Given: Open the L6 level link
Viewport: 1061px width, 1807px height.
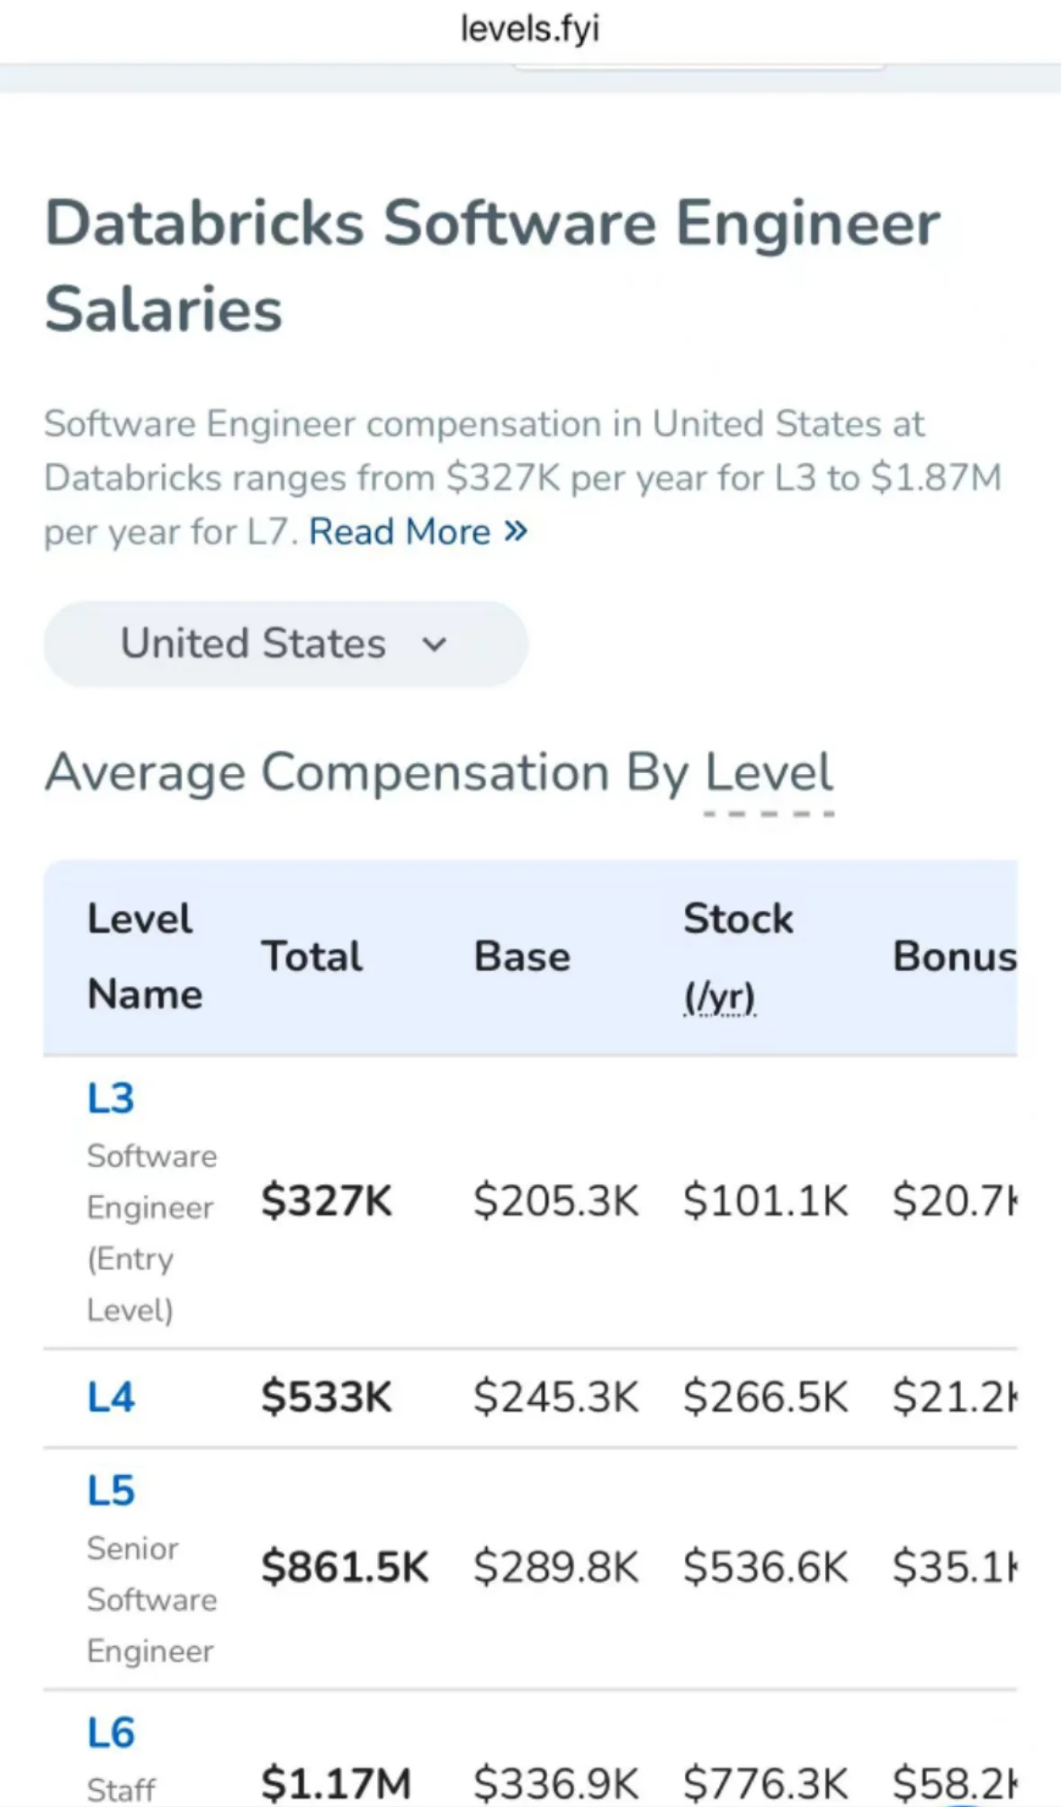Looking at the screenshot, I should (111, 1733).
